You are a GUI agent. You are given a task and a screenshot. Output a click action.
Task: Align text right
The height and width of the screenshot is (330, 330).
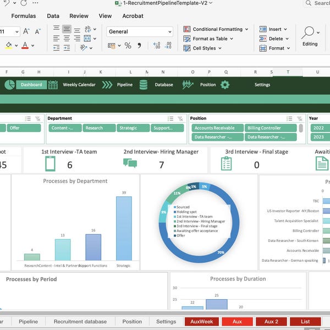coord(77,38)
